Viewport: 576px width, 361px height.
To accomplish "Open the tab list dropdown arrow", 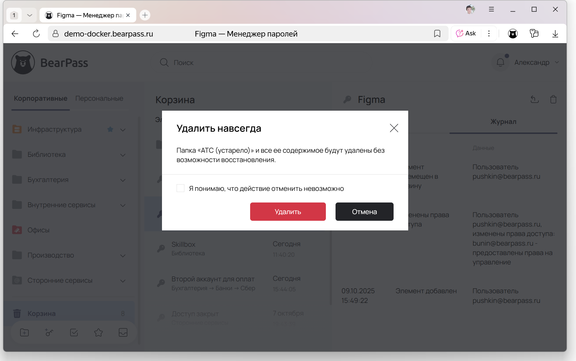I will point(30,15).
